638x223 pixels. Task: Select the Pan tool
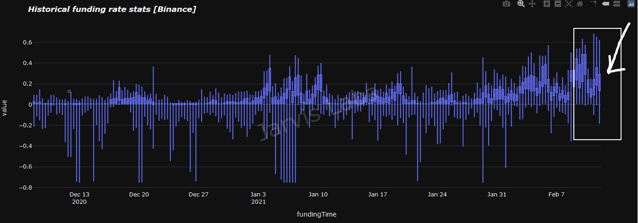pos(532,4)
